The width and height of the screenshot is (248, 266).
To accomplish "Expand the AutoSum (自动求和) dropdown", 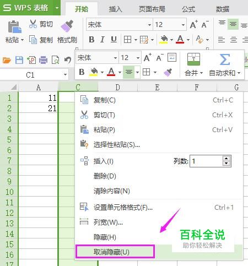I will click(x=239, y=73).
